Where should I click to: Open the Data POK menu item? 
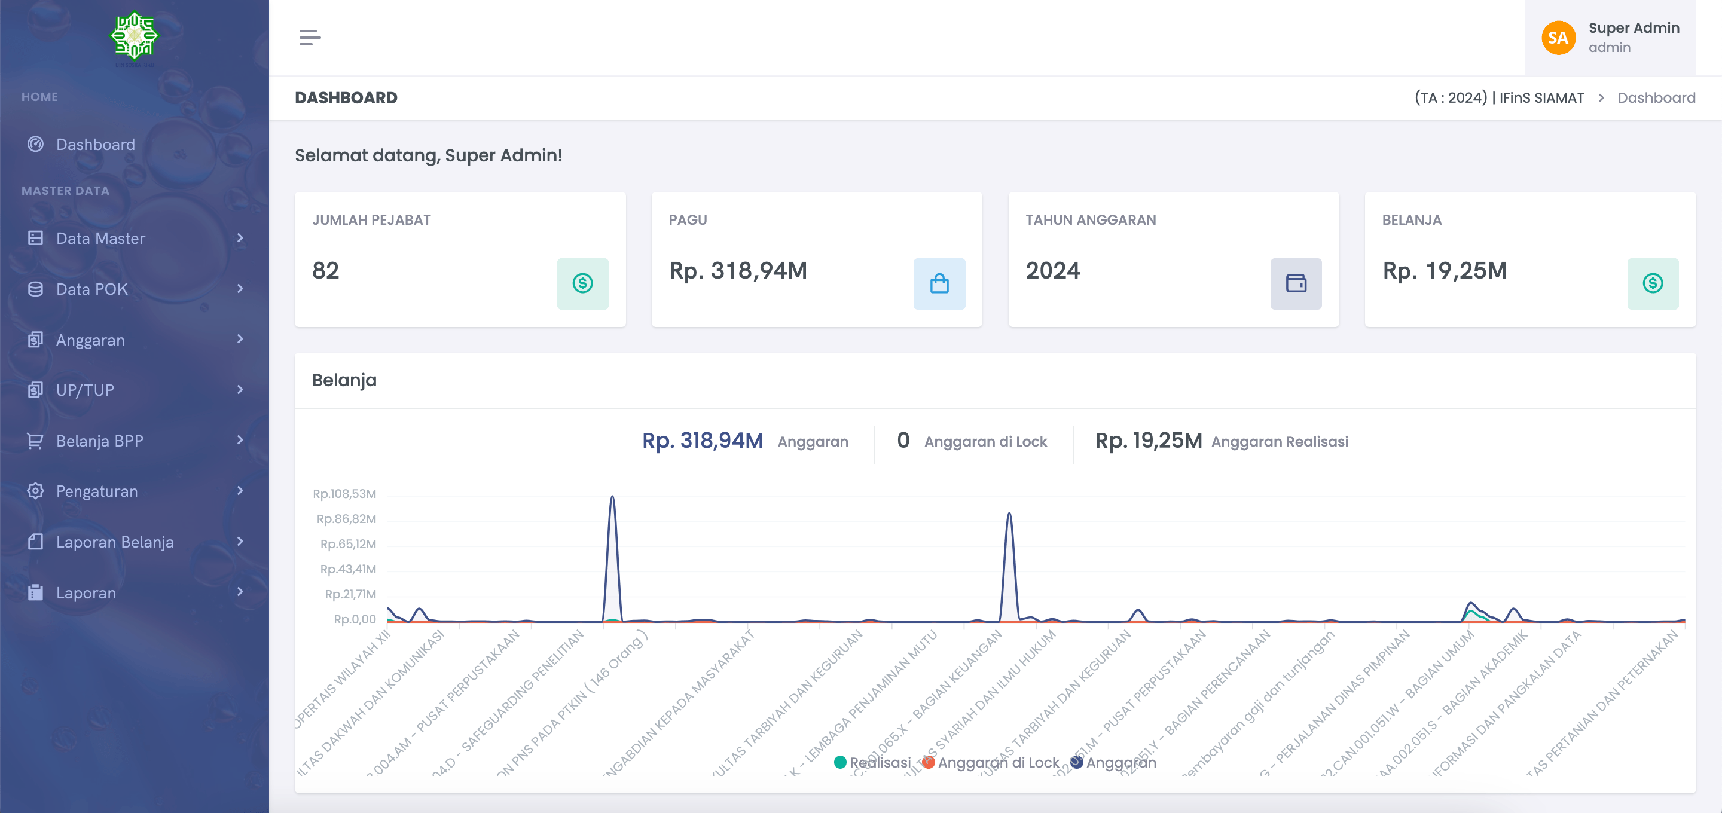[x=135, y=289]
